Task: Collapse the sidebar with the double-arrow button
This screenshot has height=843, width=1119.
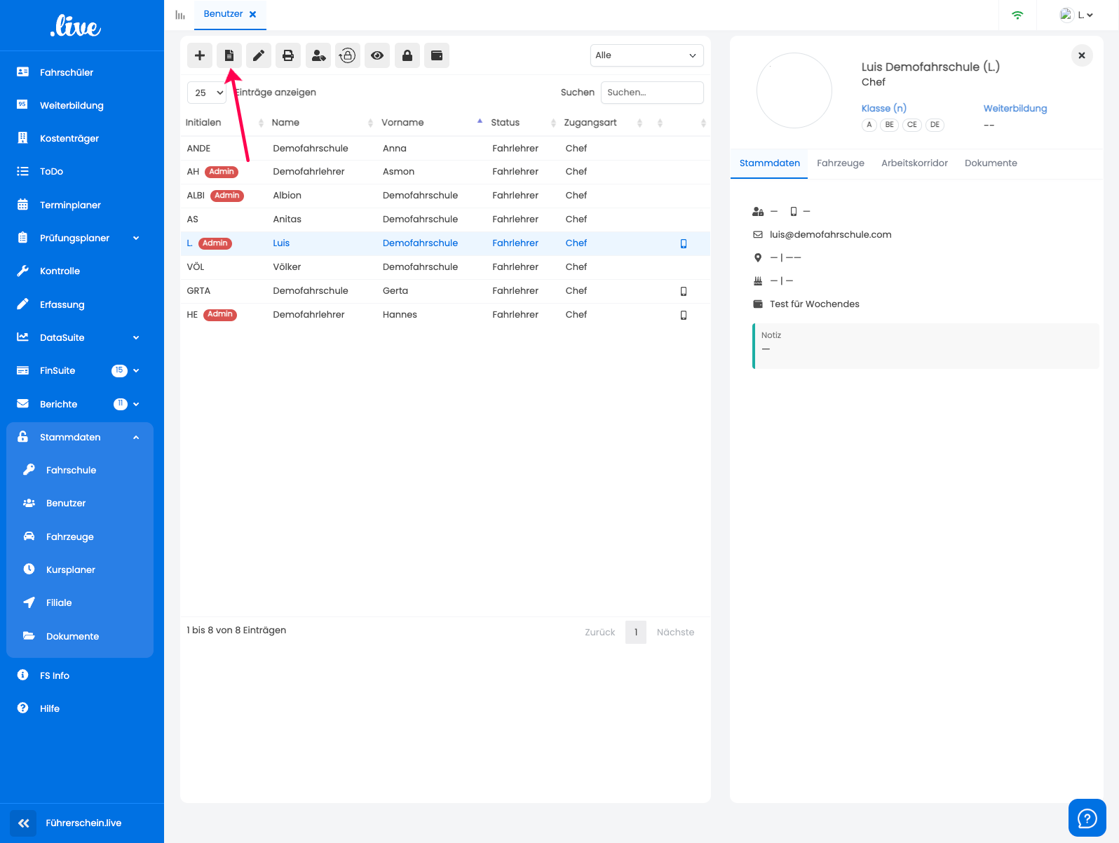Action: [x=24, y=823]
